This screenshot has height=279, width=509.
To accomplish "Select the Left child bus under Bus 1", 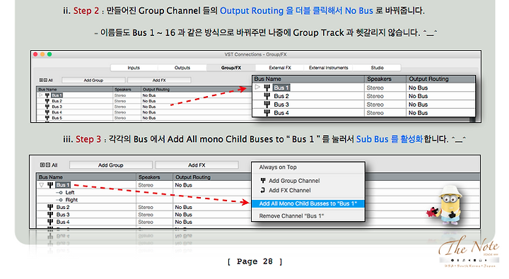I will click(70, 192).
